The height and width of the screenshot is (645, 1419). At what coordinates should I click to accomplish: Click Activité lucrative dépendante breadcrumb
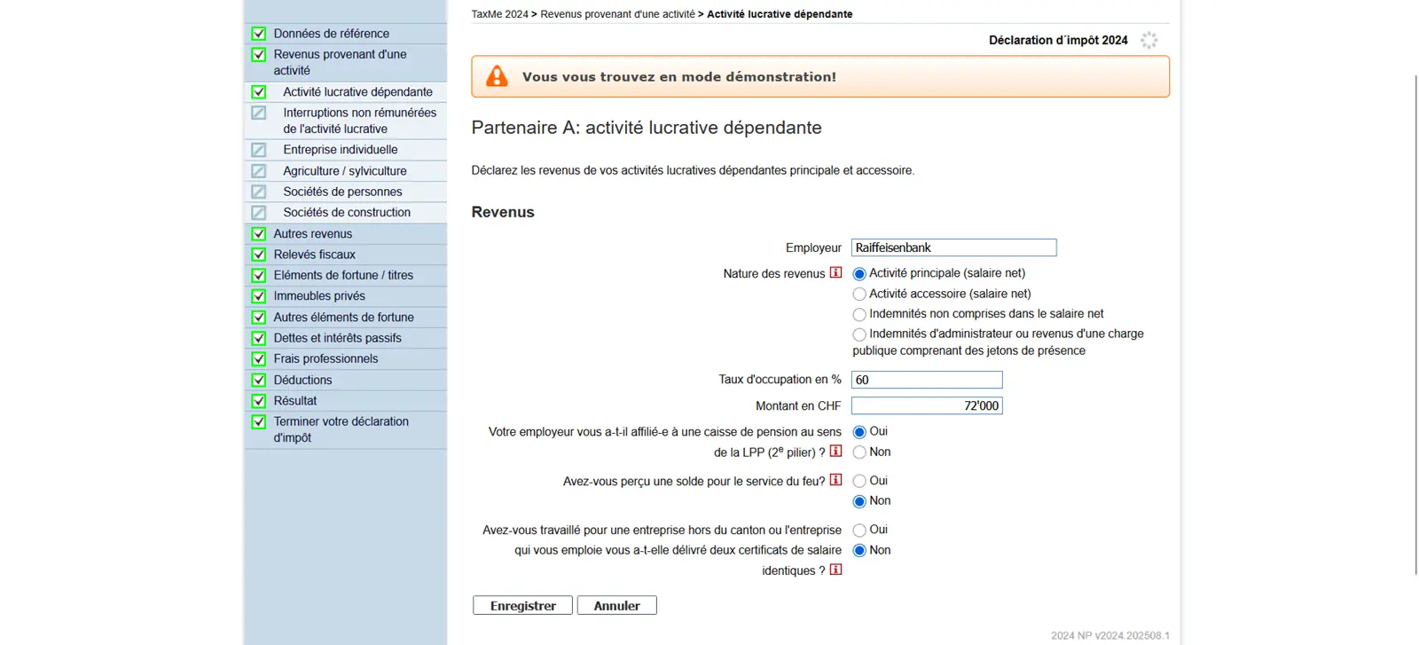[780, 14]
